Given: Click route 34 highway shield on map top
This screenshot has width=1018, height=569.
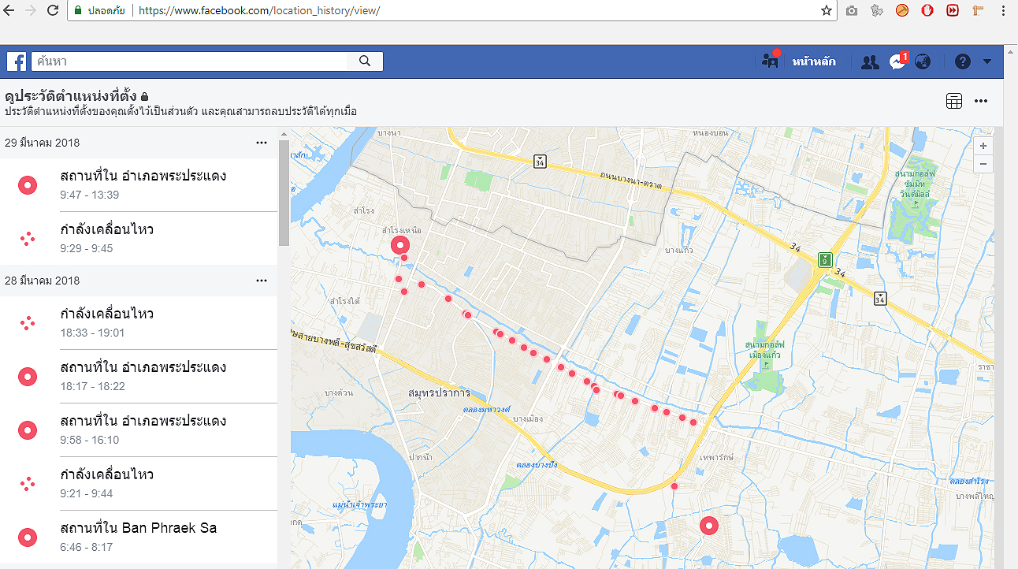Looking at the screenshot, I should tap(539, 161).
